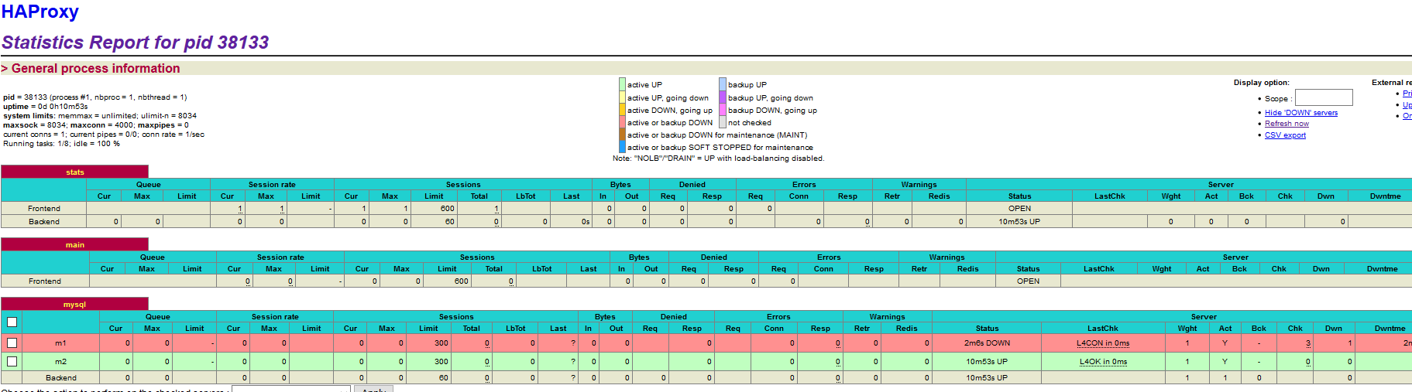Click stats Backend row's 10m53s UP status
The height and width of the screenshot is (392, 1412).
tap(1019, 221)
